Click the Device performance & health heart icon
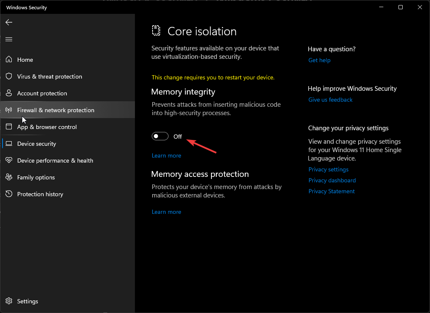Image resolution: width=430 pixels, height=313 pixels. pos(9,160)
